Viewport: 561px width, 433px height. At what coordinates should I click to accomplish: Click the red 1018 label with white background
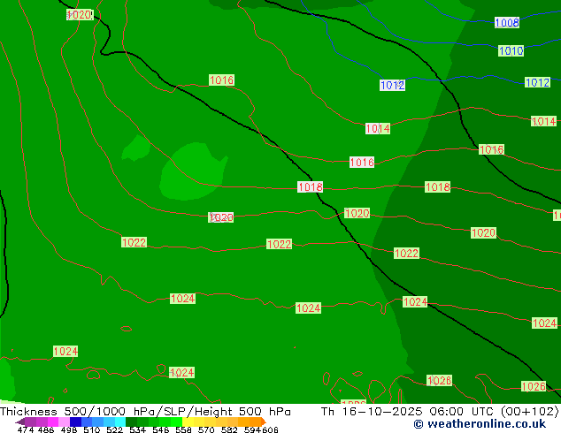pos(311,186)
